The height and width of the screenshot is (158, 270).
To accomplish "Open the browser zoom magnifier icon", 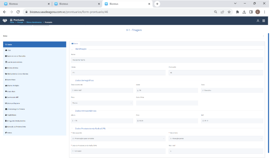I will tap(216, 12).
